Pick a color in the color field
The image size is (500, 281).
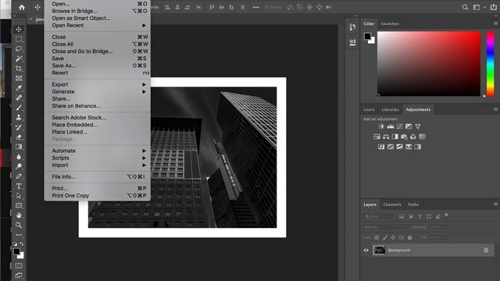pos(429,64)
